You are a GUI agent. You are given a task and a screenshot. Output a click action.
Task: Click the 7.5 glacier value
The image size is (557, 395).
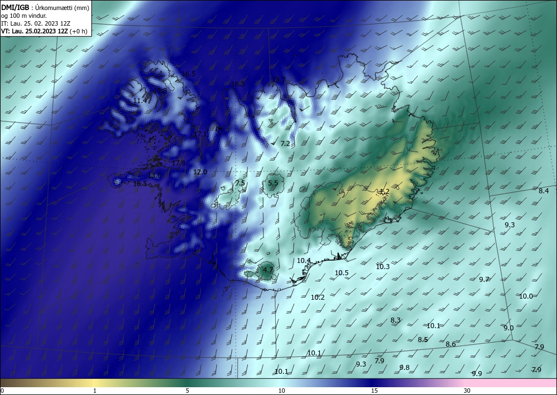[240, 183]
